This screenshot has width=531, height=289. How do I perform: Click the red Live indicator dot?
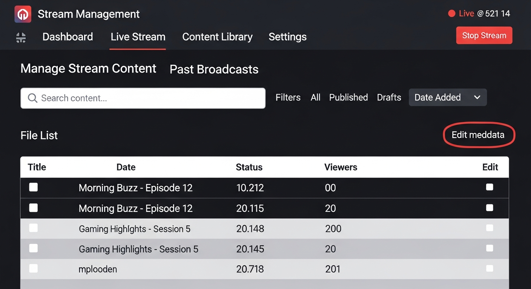tap(451, 14)
